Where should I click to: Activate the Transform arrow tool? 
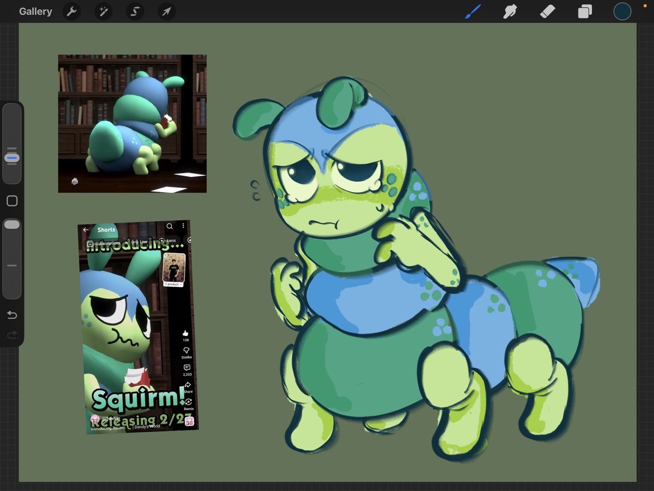(x=167, y=11)
